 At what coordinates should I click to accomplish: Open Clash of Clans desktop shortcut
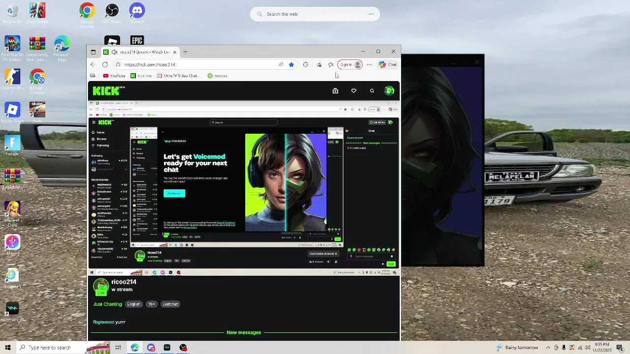(x=12, y=214)
